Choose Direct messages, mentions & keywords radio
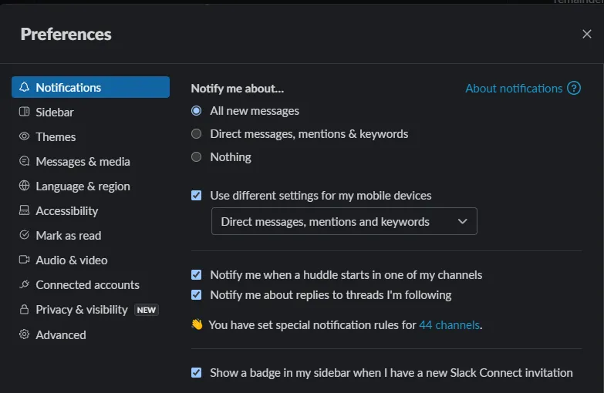Image resolution: width=604 pixels, height=393 pixels. (197, 134)
